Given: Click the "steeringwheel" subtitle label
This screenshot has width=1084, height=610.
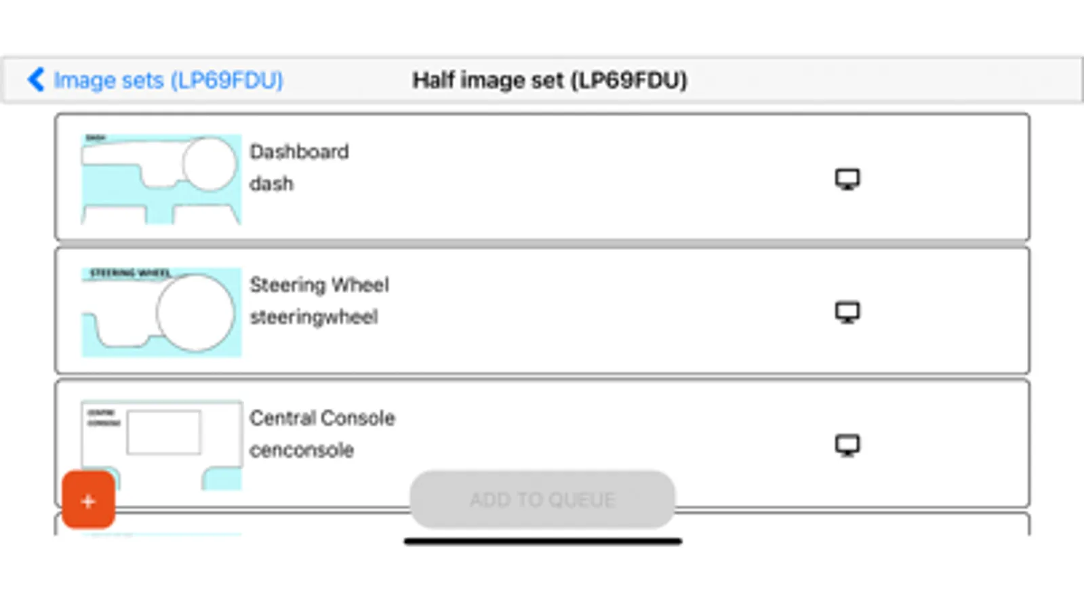Looking at the screenshot, I should [313, 317].
